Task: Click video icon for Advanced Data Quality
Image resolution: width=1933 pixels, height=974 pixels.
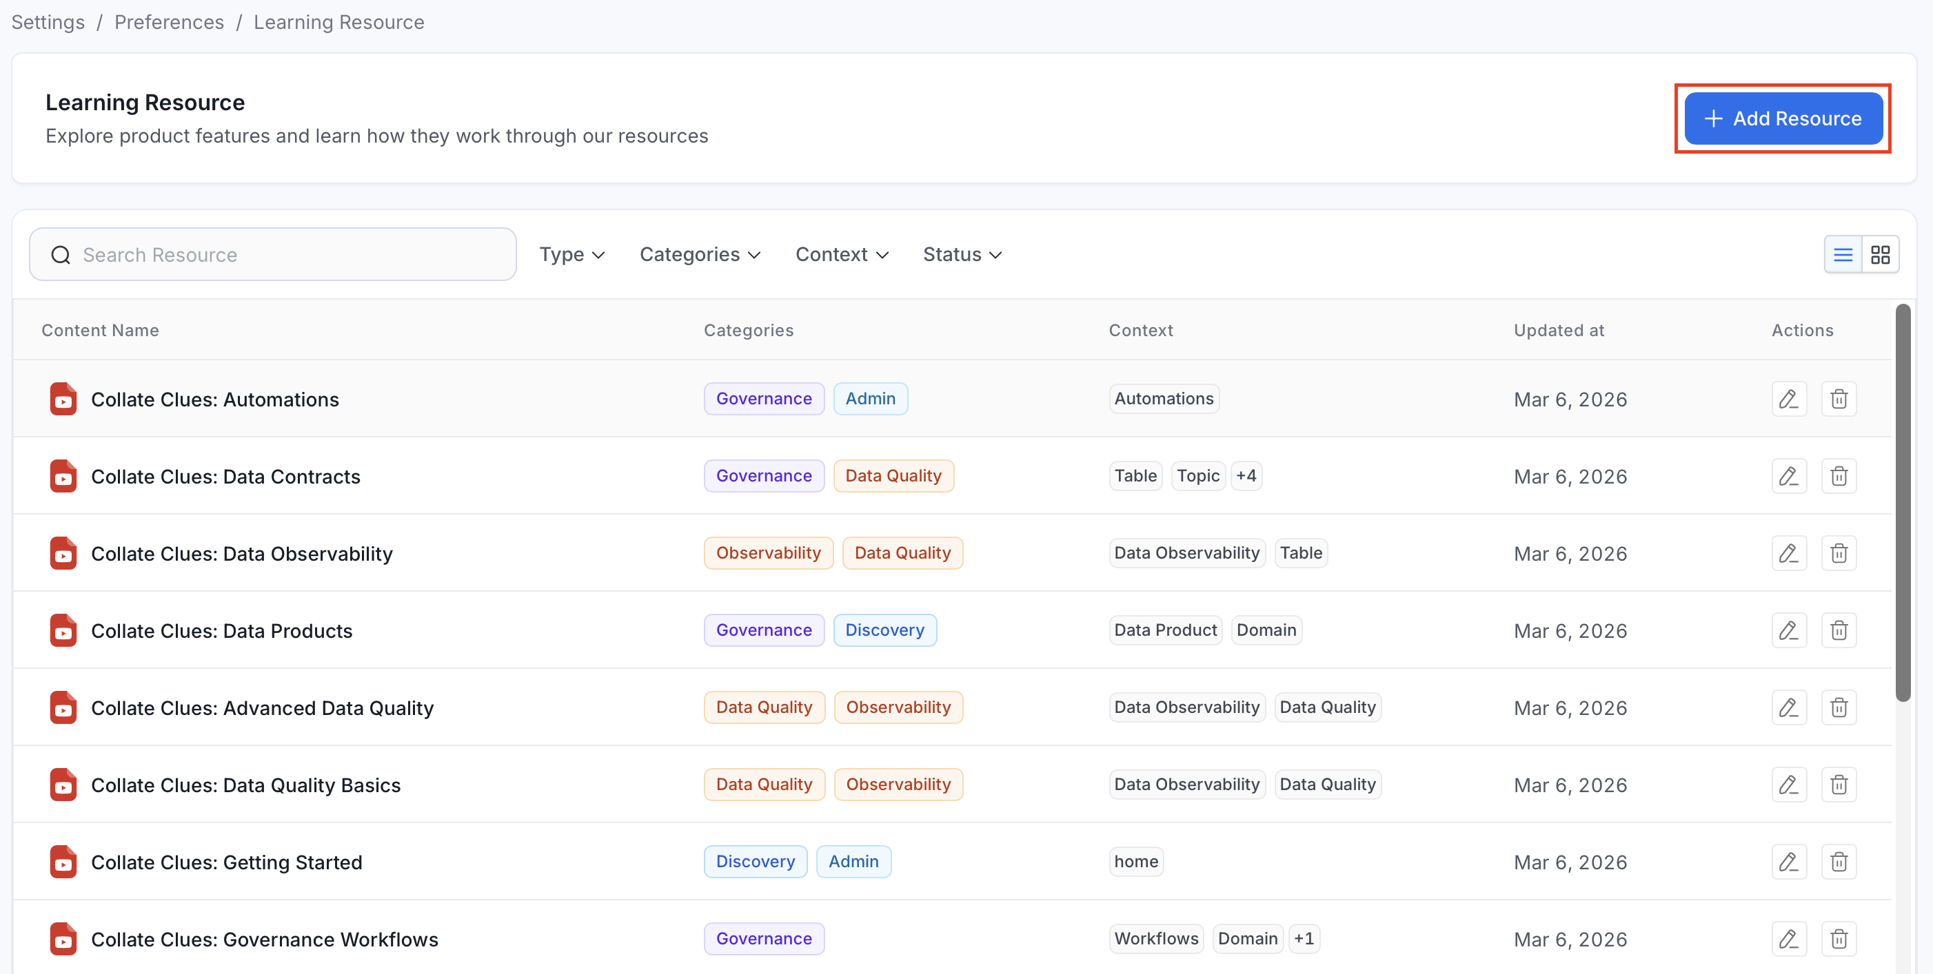Action: [x=63, y=708]
